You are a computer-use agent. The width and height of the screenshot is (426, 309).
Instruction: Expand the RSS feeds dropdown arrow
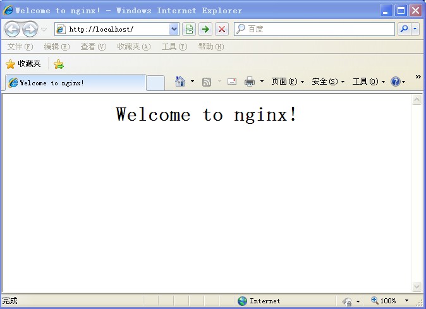pos(219,81)
